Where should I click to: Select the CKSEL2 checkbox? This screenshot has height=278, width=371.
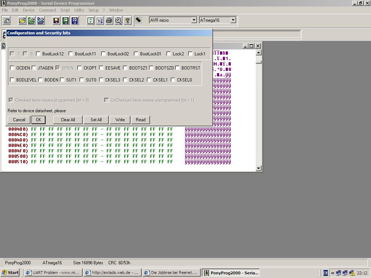[x=125, y=80]
